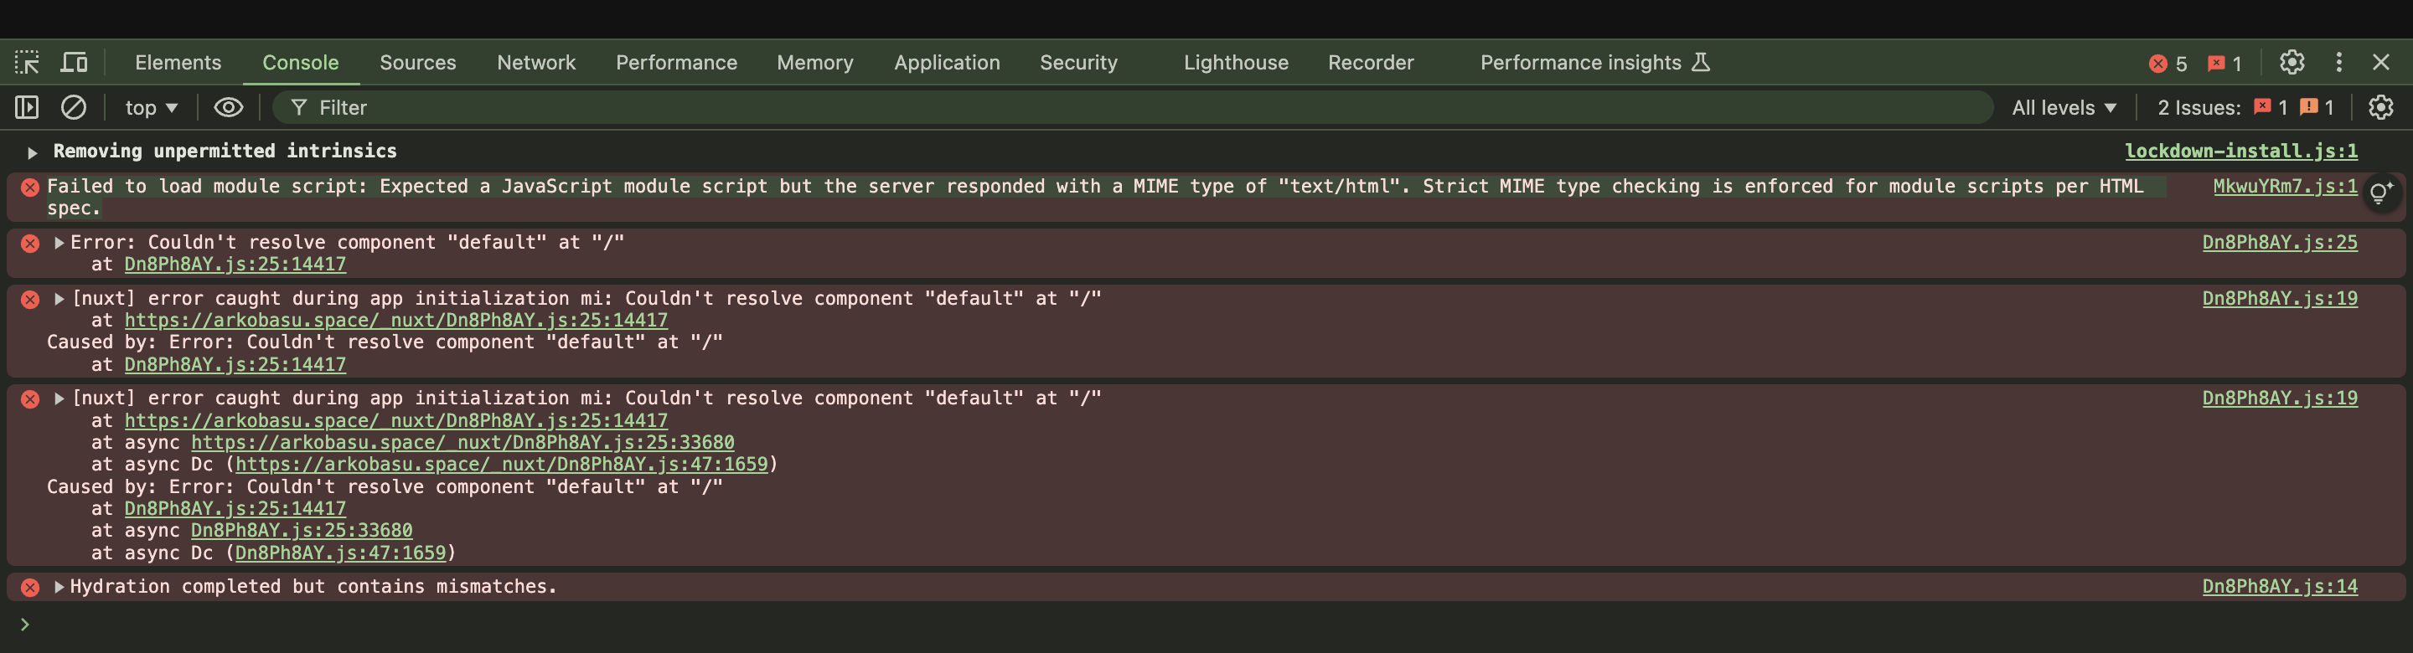Screen dimensions: 2413x653
Task: Expand the Removing unpermitted intrinsics group
Action: tap(32, 152)
